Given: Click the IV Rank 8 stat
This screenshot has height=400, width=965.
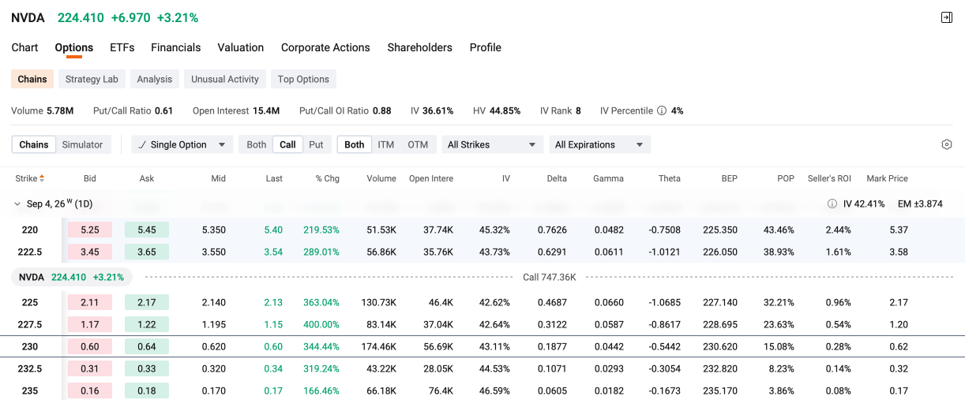Looking at the screenshot, I should click(x=561, y=110).
